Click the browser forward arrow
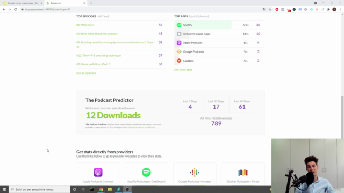Image resolution: width=344 pixels, height=193 pixels. (x=10, y=9)
